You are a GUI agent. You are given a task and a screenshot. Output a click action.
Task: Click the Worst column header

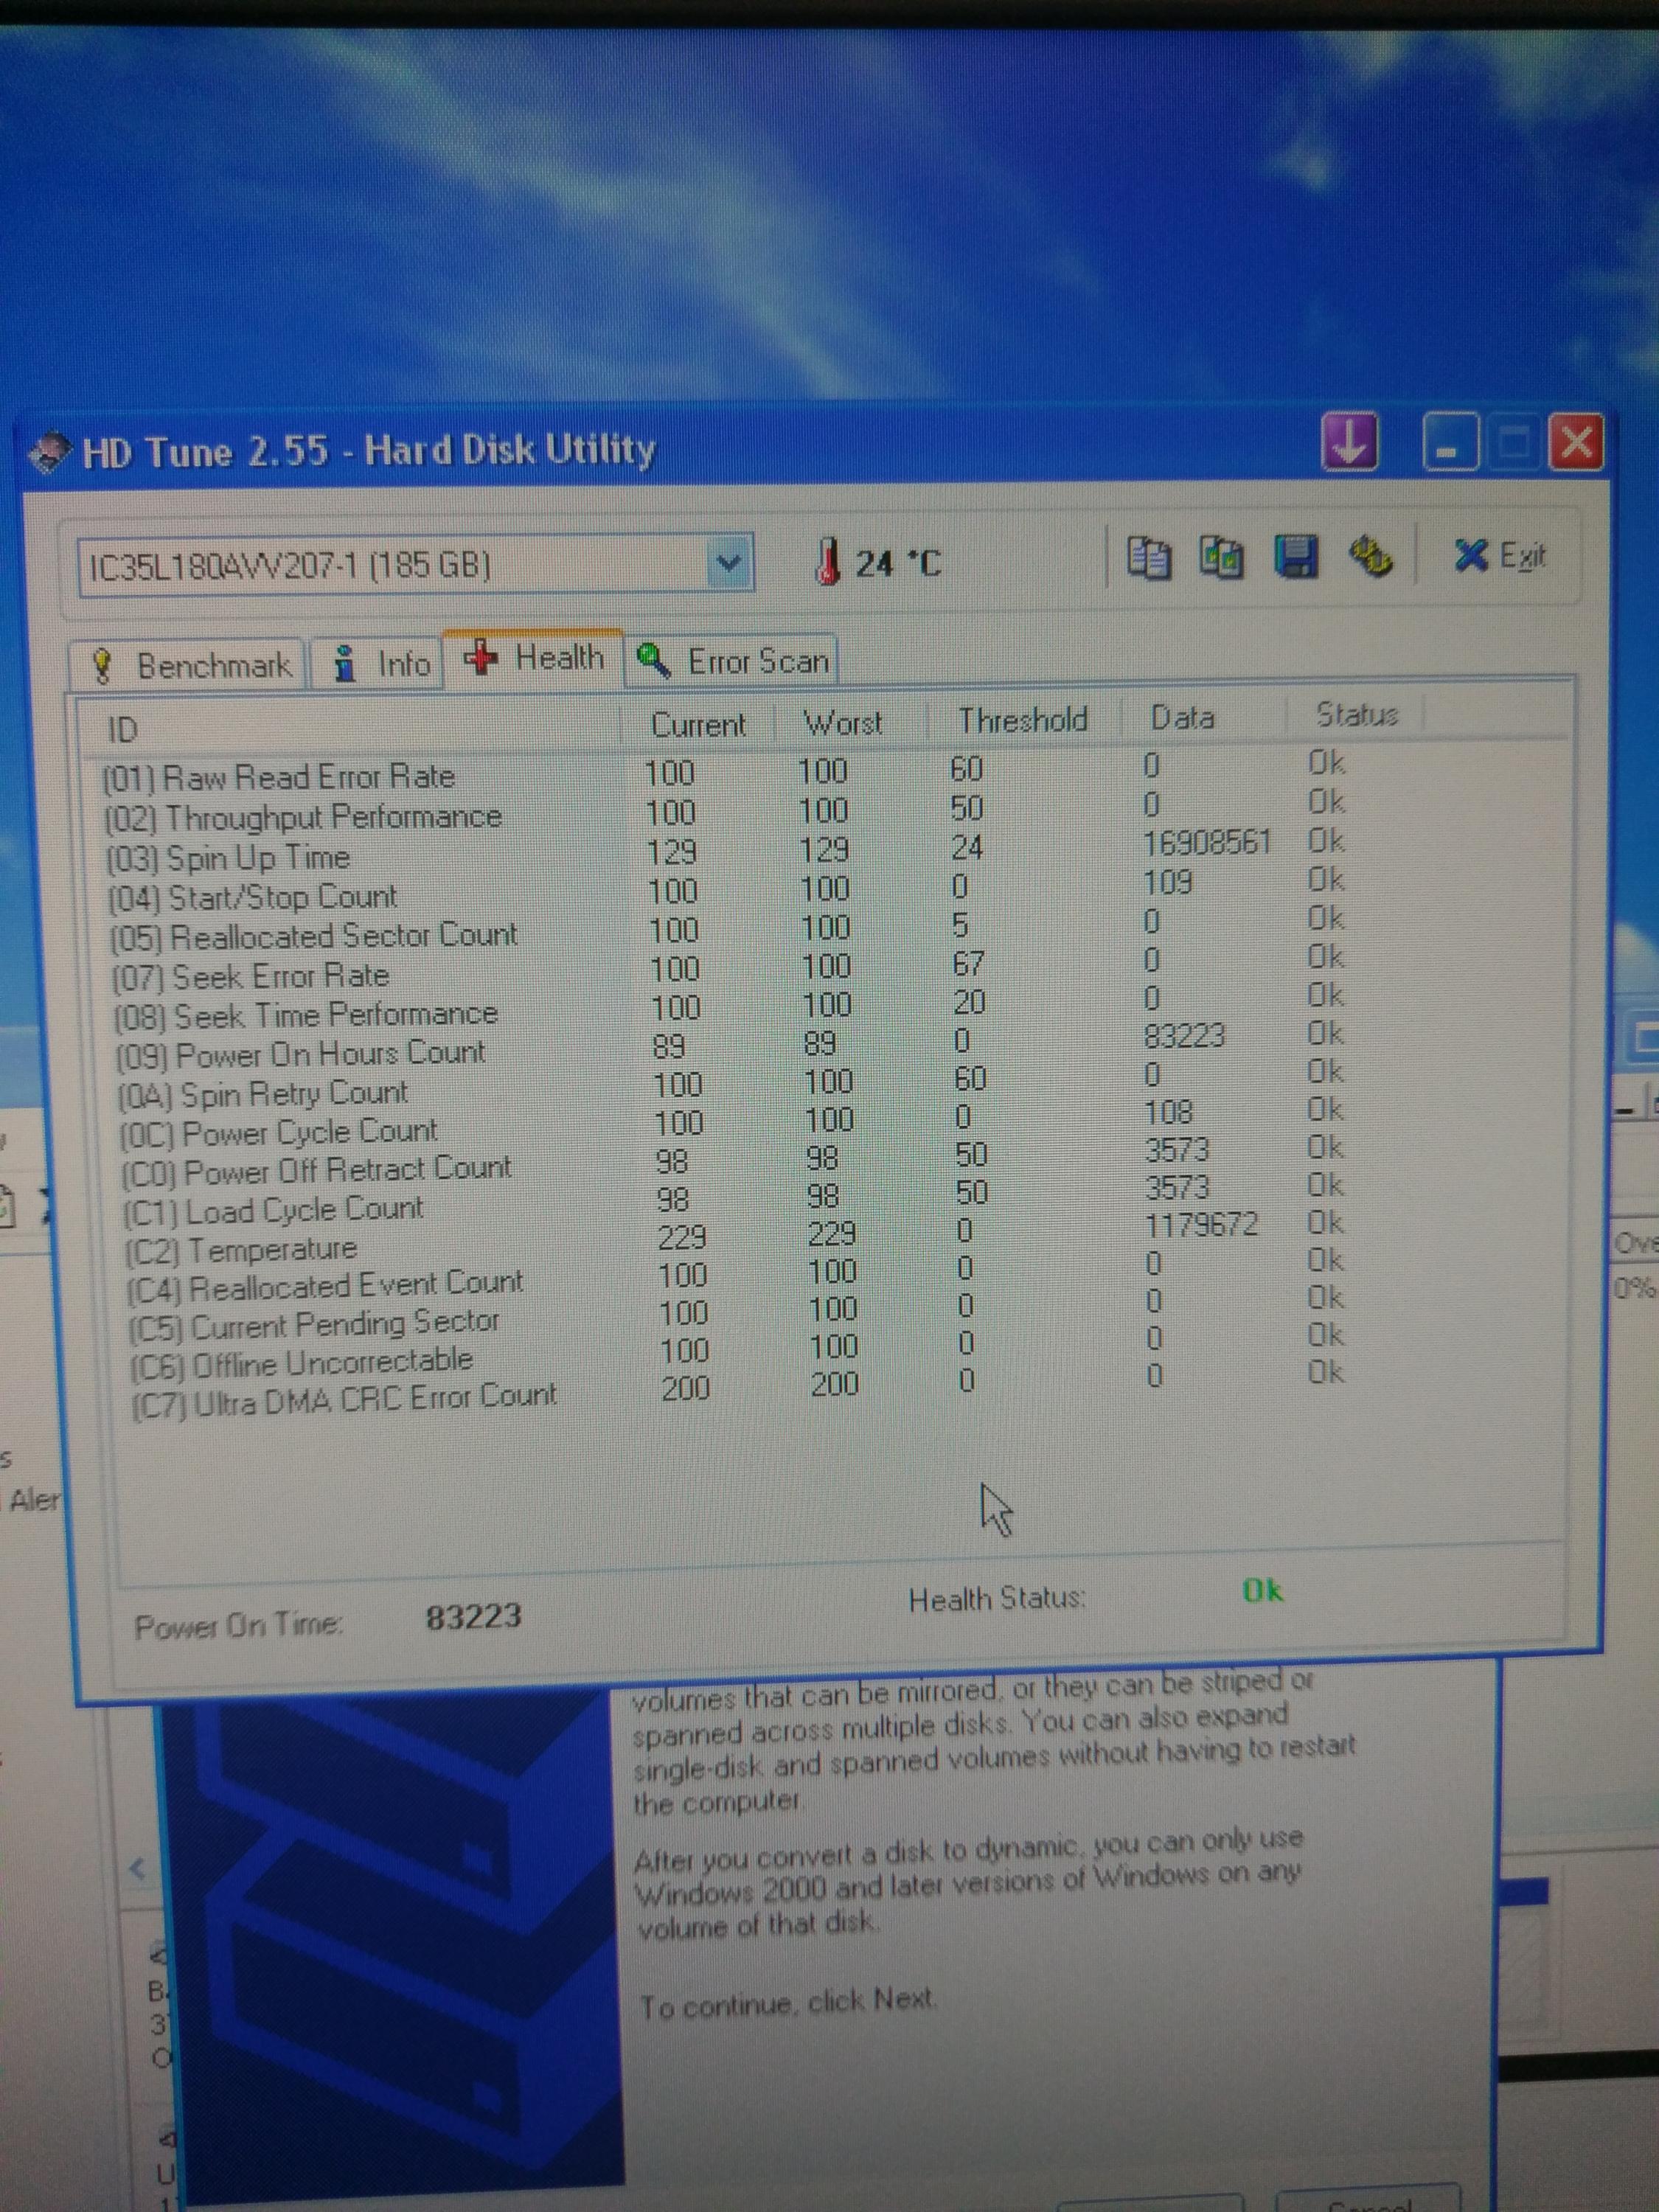tap(843, 722)
